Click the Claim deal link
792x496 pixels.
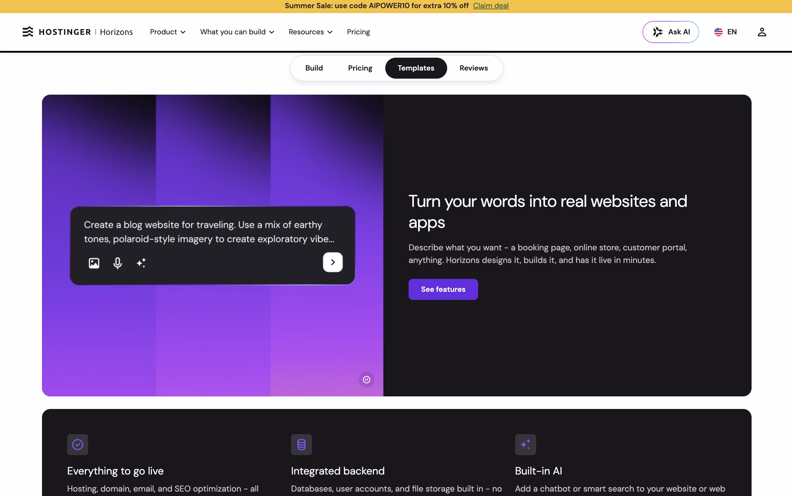pos(490,6)
